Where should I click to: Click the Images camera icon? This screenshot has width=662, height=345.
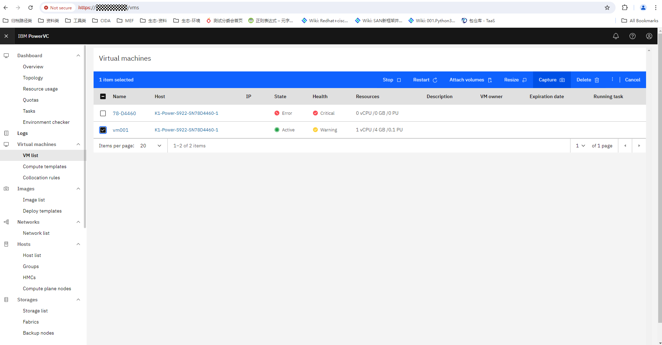(x=6, y=189)
